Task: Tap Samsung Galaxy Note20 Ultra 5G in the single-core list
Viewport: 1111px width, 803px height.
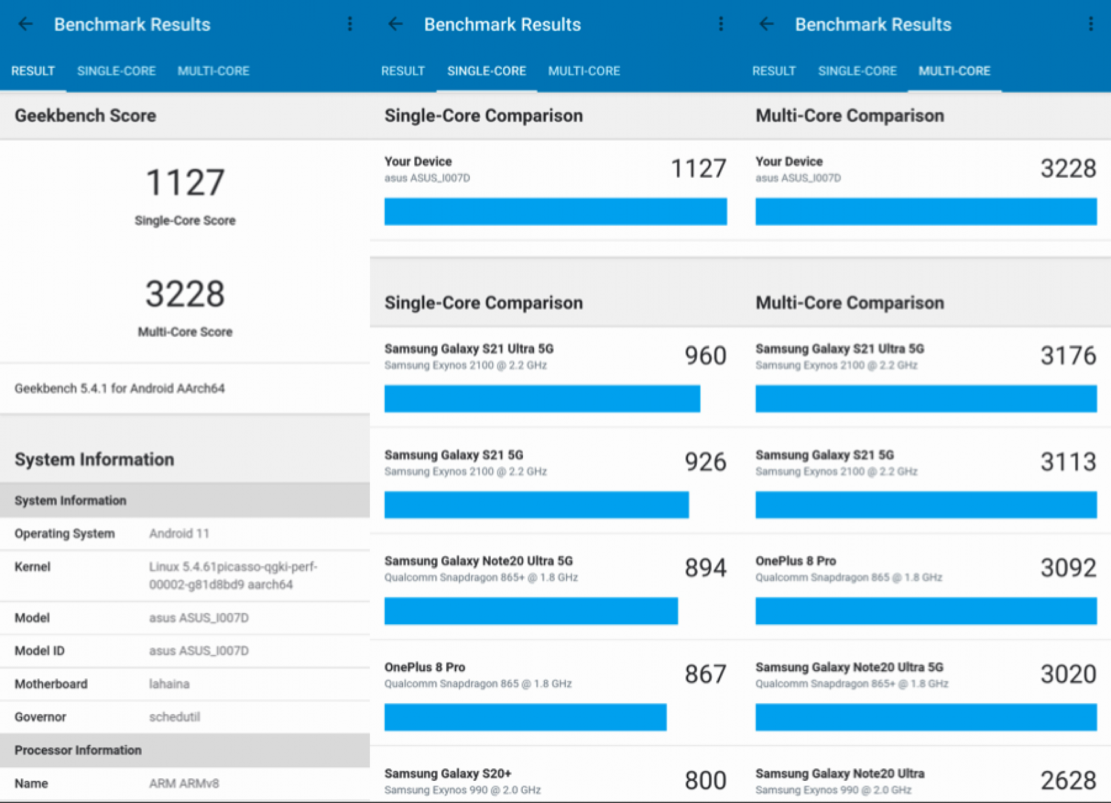Action: (478, 561)
